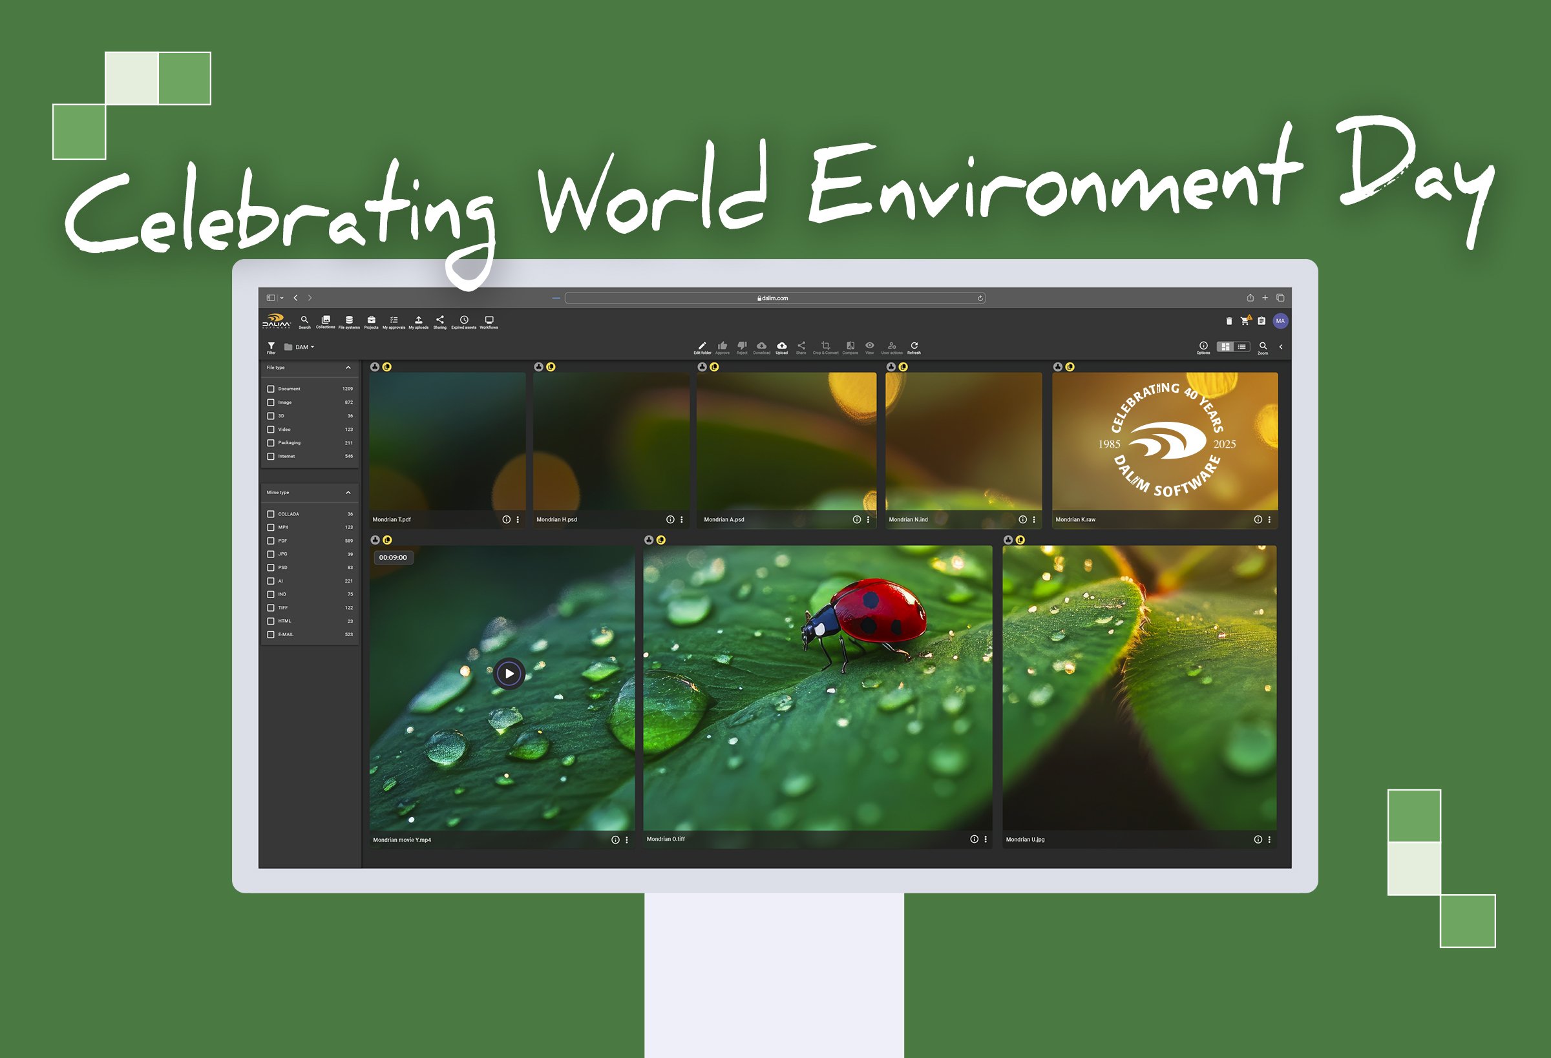
Task: Open File systems from top toolbar
Action: (349, 322)
